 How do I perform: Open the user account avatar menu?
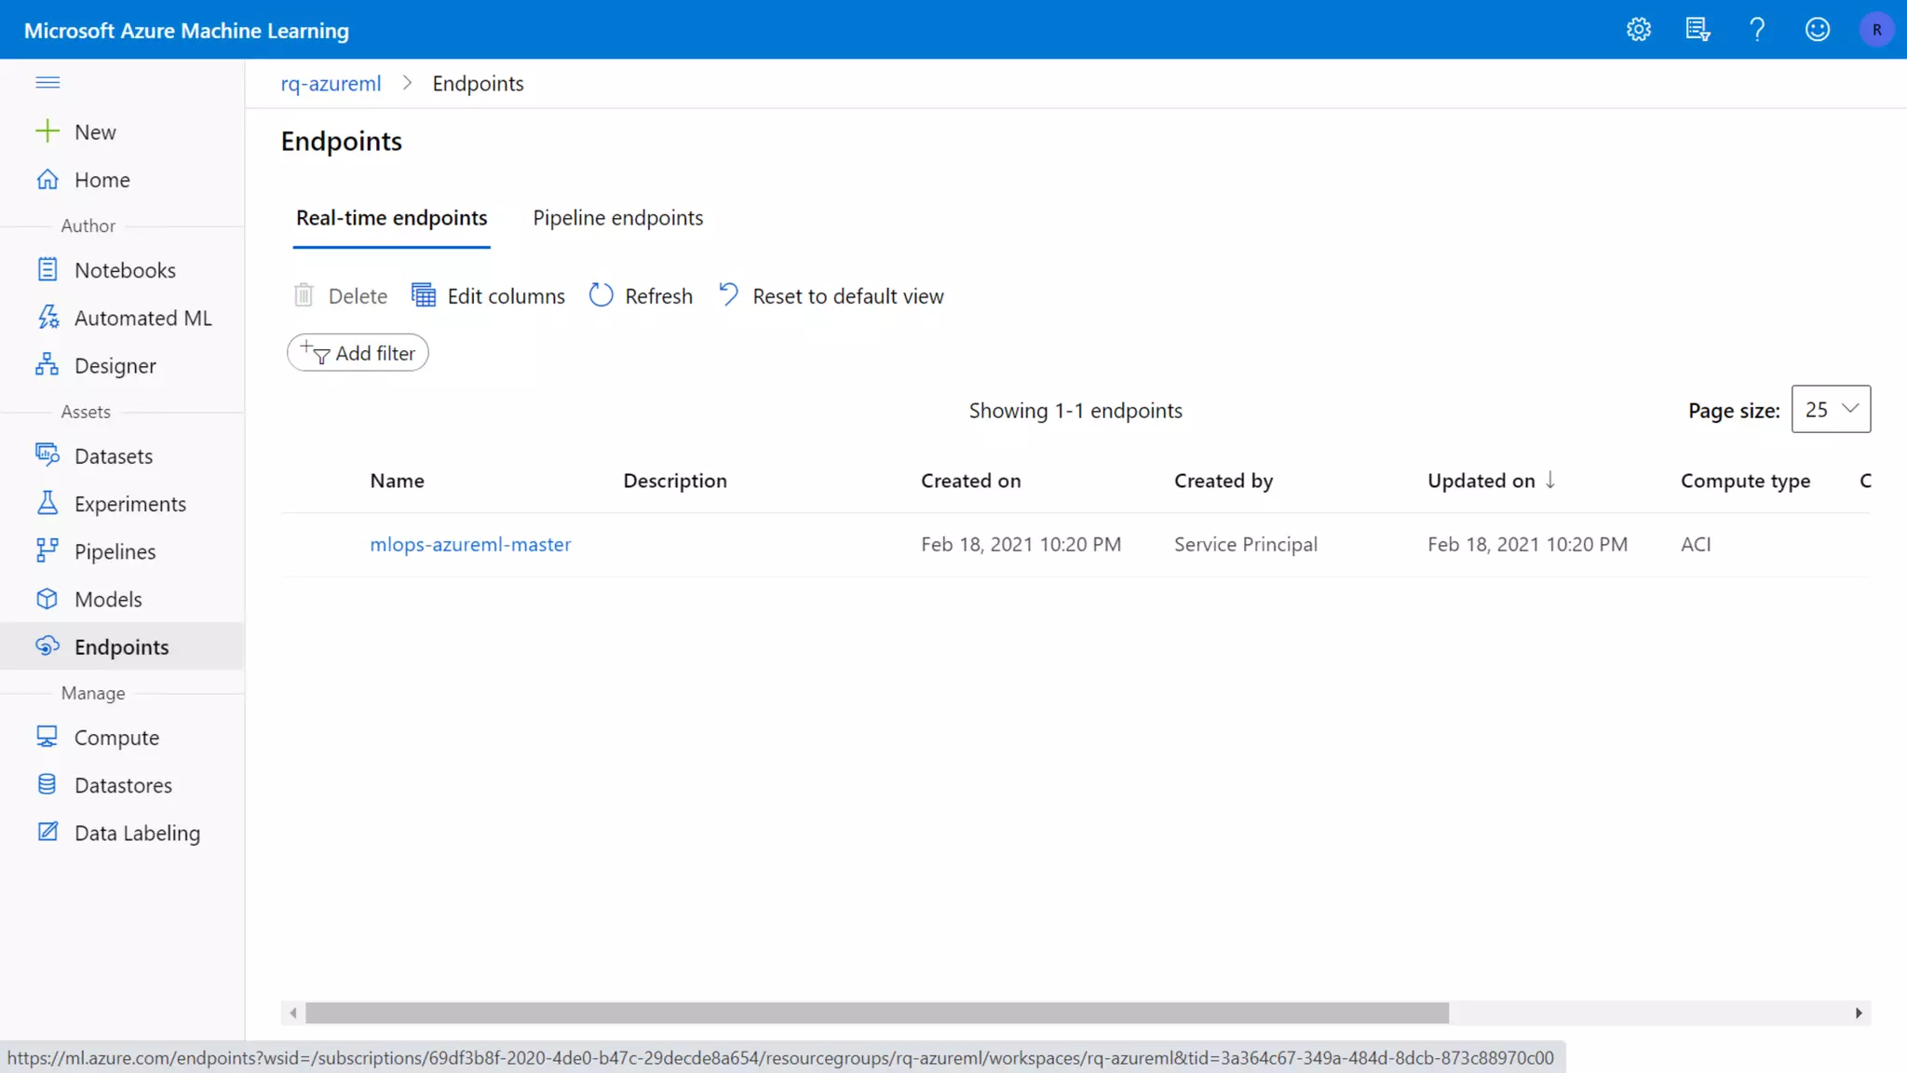(1876, 30)
